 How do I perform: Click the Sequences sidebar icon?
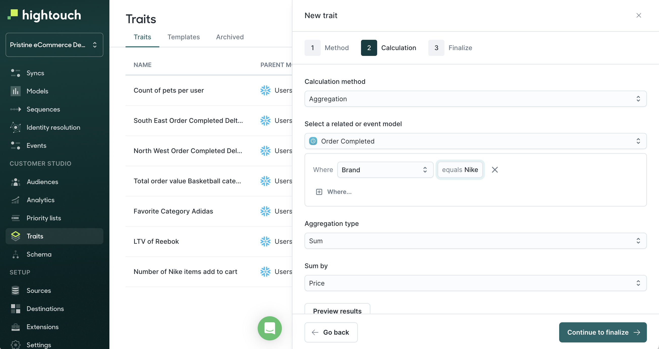coord(16,109)
